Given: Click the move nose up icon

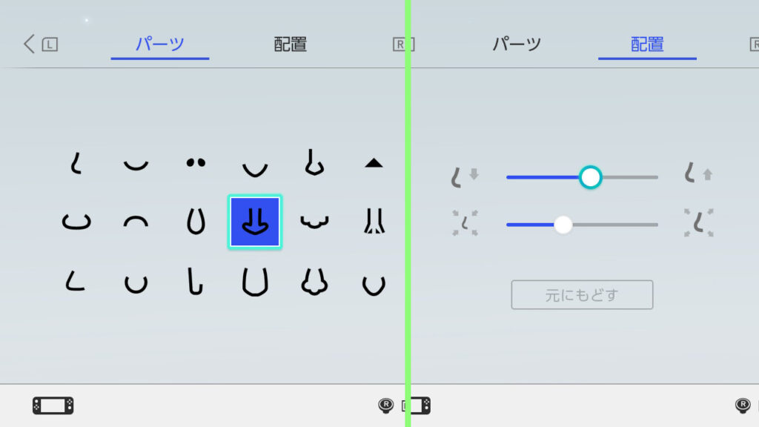Looking at the screenshot, I should coord(698,173).
